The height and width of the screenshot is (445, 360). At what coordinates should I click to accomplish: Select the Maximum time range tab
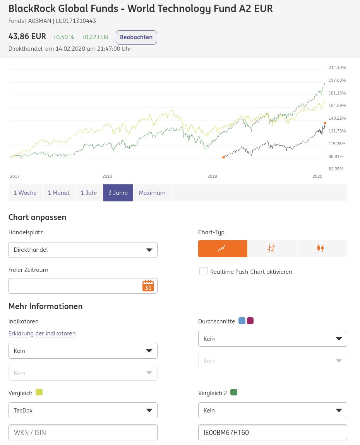tap(152, 193)
